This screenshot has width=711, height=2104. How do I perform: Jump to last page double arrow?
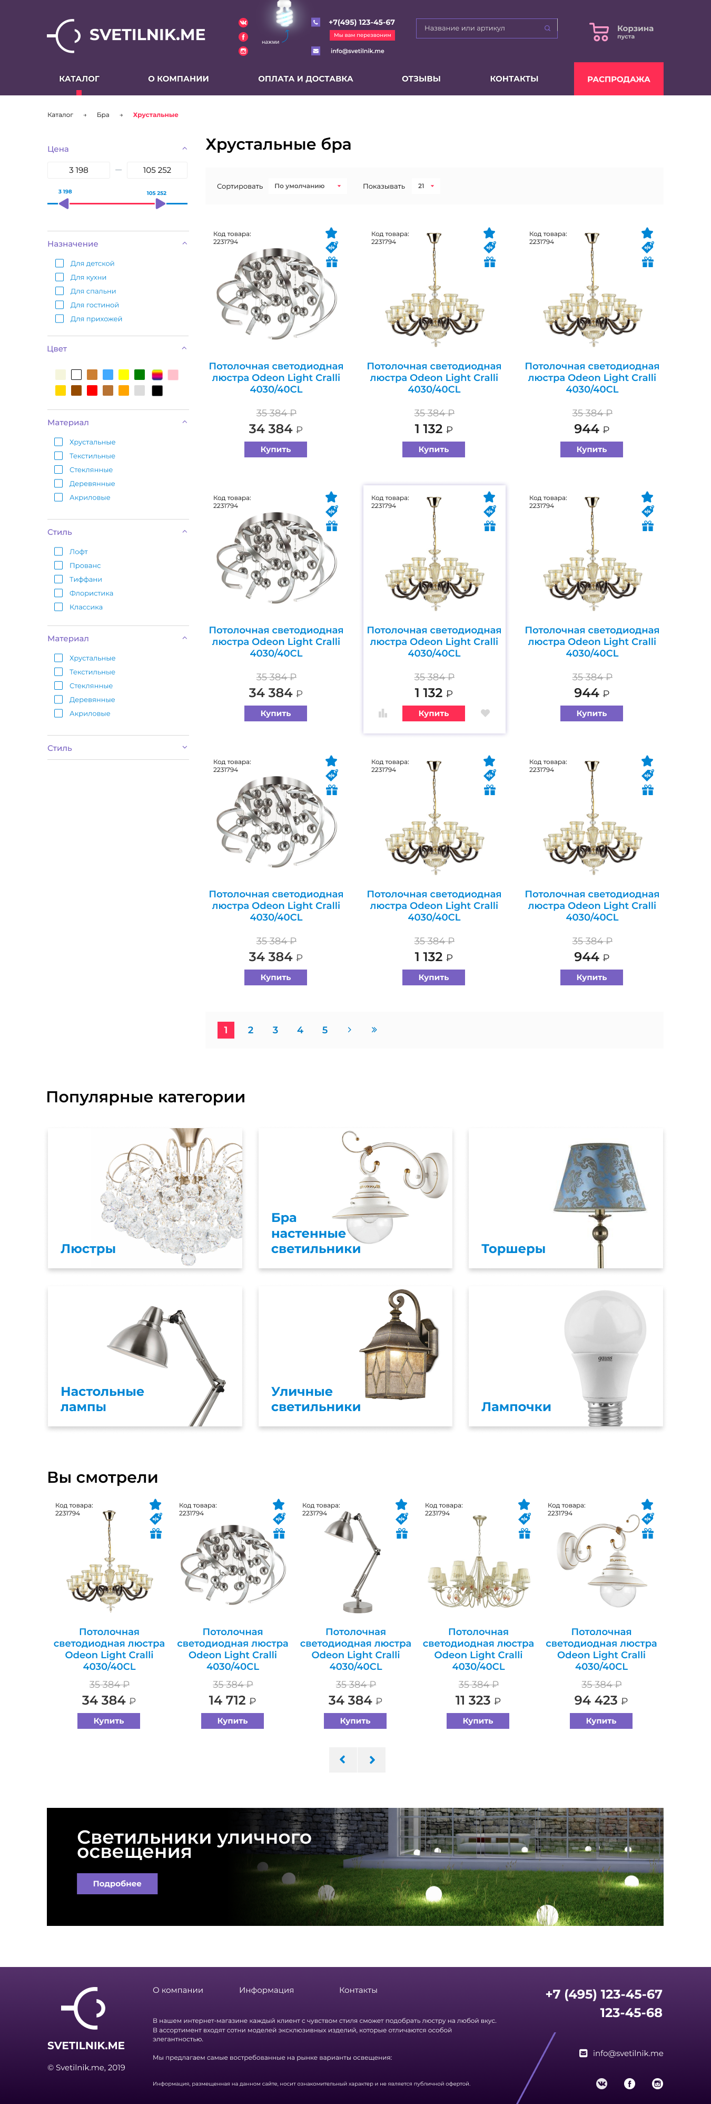point(374,1029)
